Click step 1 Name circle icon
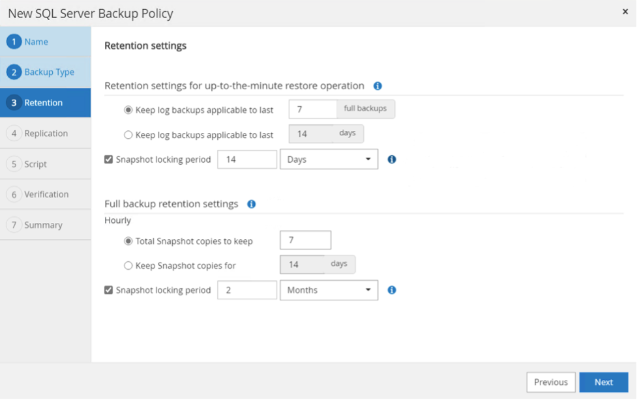The image size is (639, 402). click(x=14, y=42)
